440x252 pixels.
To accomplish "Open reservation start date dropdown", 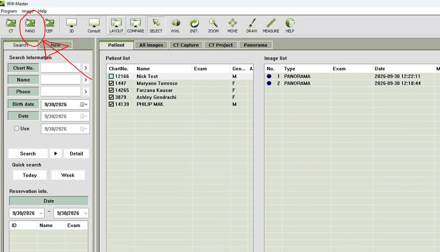I will pyautogui.click(x=41, y=213).
